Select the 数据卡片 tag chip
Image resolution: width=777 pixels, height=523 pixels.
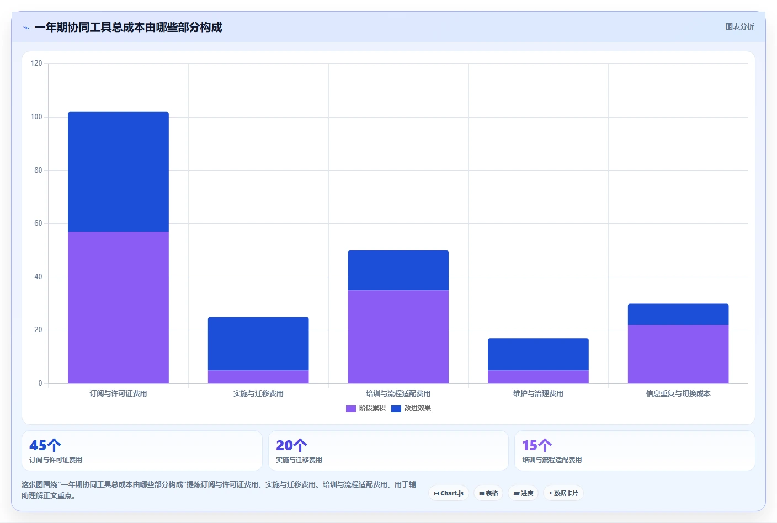click(x=563, y=493)
